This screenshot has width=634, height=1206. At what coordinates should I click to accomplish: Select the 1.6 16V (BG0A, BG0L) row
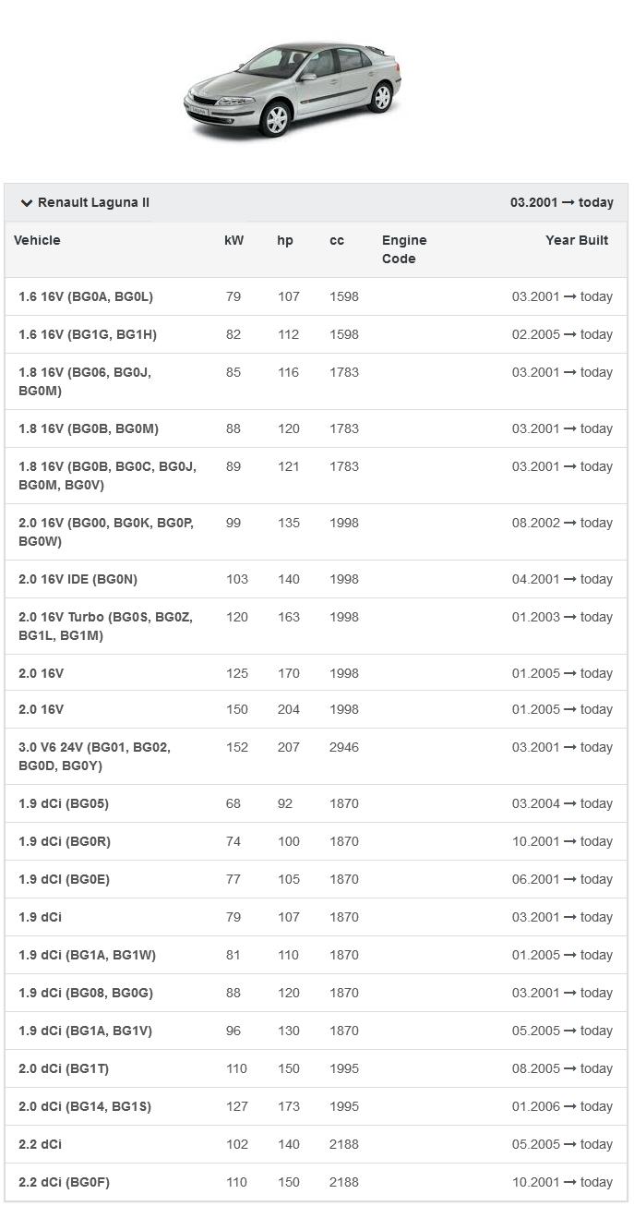click(x=86, y=296)
